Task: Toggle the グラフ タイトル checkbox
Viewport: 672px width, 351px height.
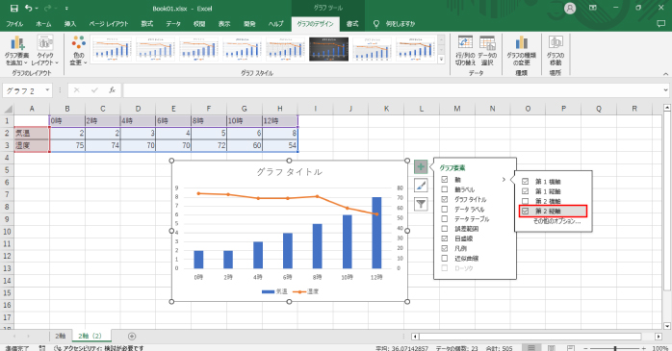Action: point(445,199)
